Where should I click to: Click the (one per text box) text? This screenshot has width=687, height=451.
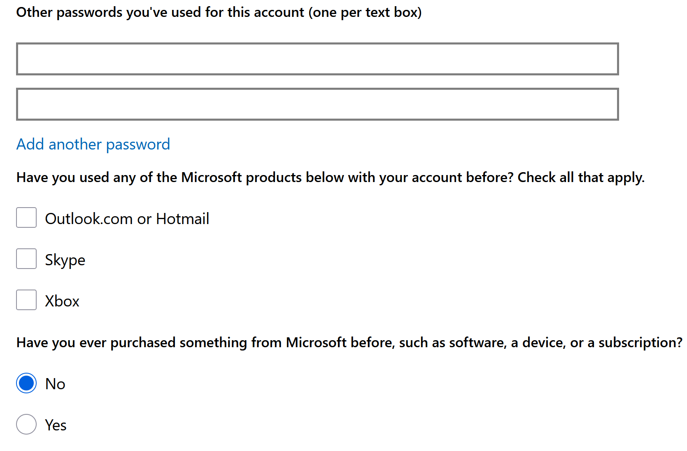pyautogui.click(x=366, y=12)
